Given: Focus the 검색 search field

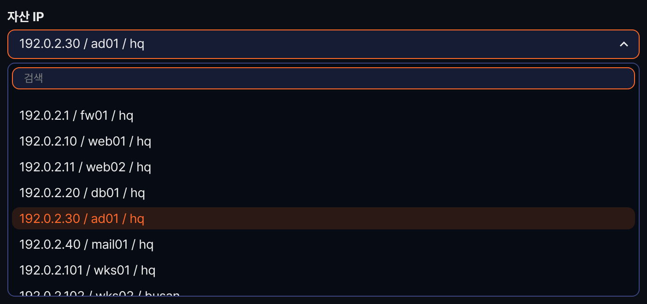Looking at the screenshot, I should click(x=323, y=78).
